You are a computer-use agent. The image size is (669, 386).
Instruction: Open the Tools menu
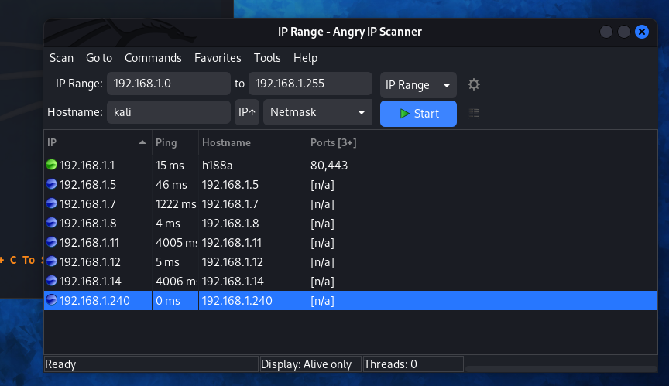click(x=267, y=58)
